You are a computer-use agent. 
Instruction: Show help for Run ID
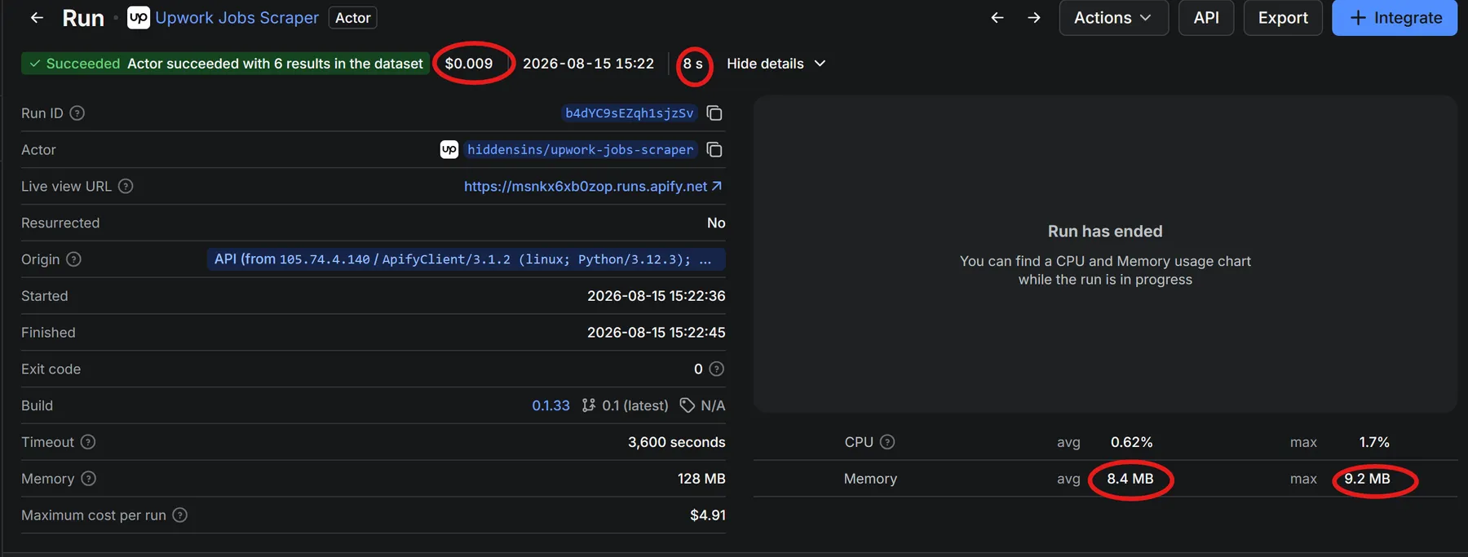[77, 113]
